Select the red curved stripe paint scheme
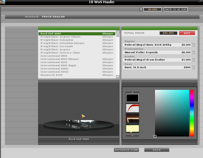 tap(132, 108)
